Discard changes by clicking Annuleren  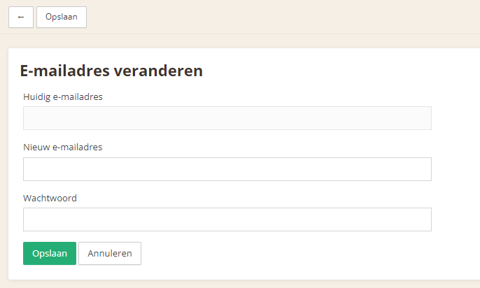pos(110,254)
